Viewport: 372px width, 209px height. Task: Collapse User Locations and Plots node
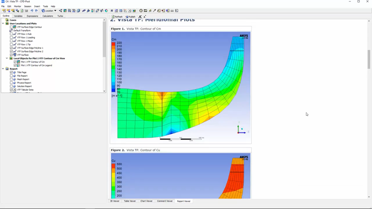click(3, 24)
